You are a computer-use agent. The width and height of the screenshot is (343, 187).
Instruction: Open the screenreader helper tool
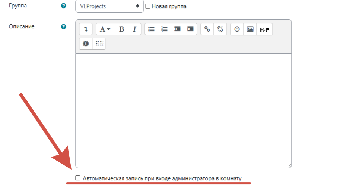click(99, 43)
